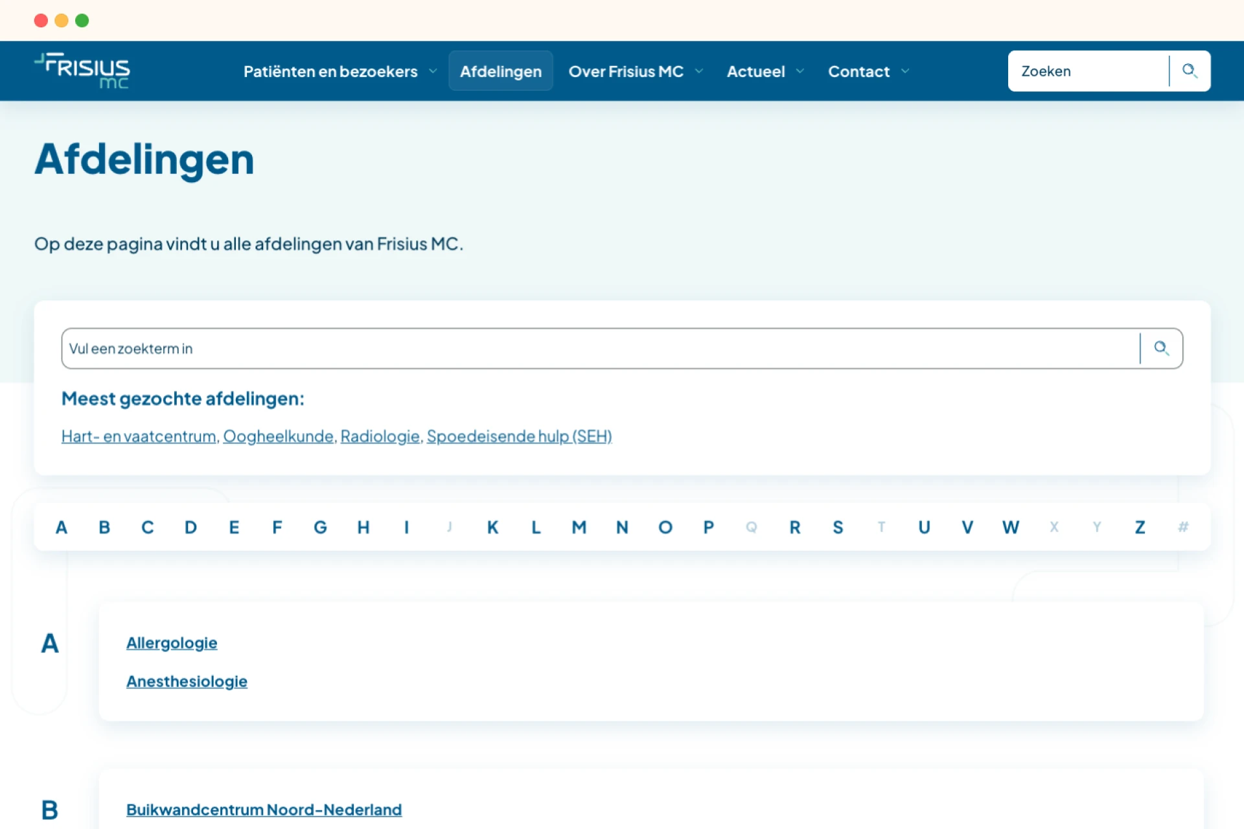Click the macOS green maximize button
The height and width of the screenshot is (829, 1244).
82,21
